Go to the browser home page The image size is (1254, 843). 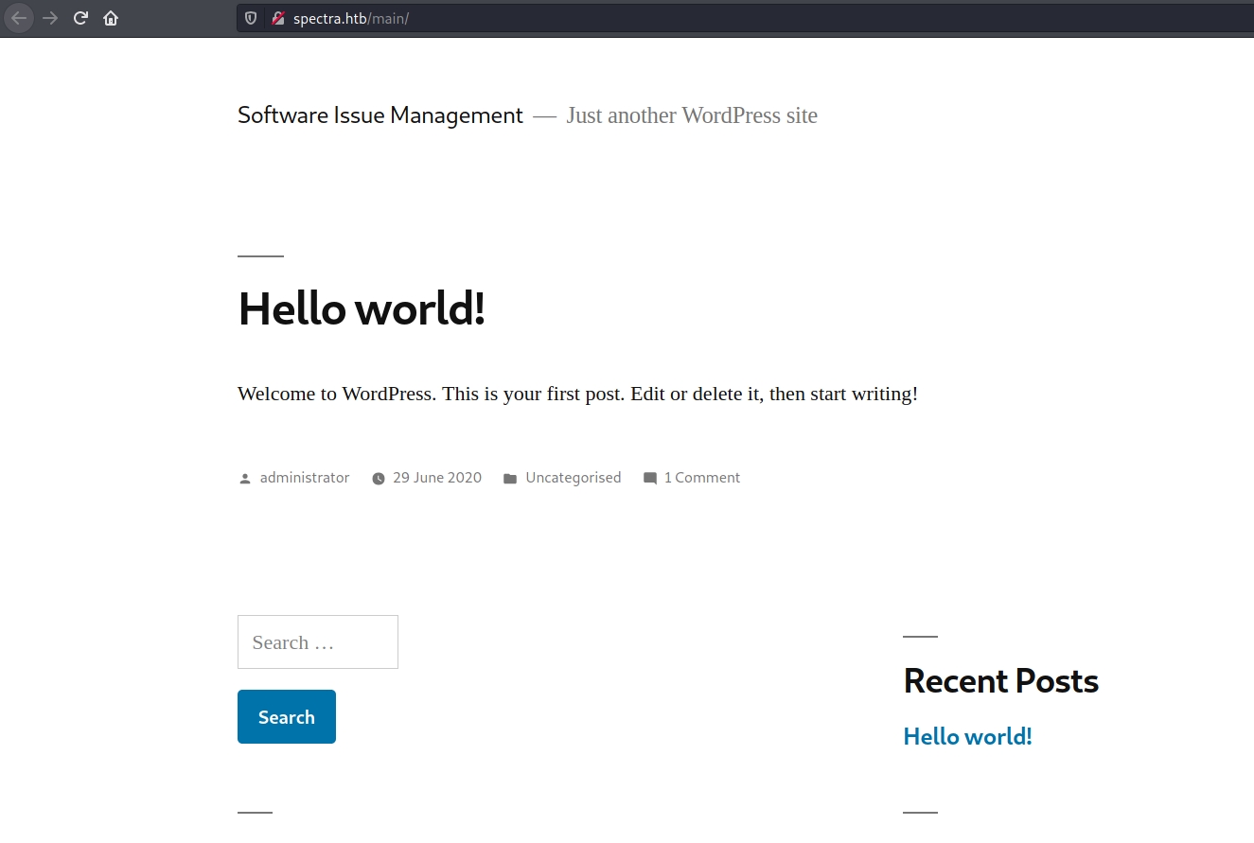click(x=111, y=18)
